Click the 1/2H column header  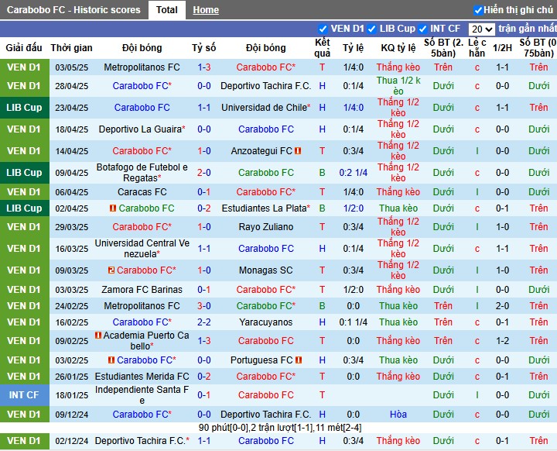[x=502, y=48]
